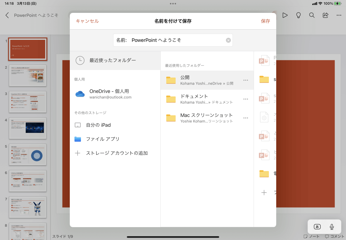The height and width of the screenshot is (240, 346).
Task: Tap the あ keyboard input mode icon
Action: point(317,227)
